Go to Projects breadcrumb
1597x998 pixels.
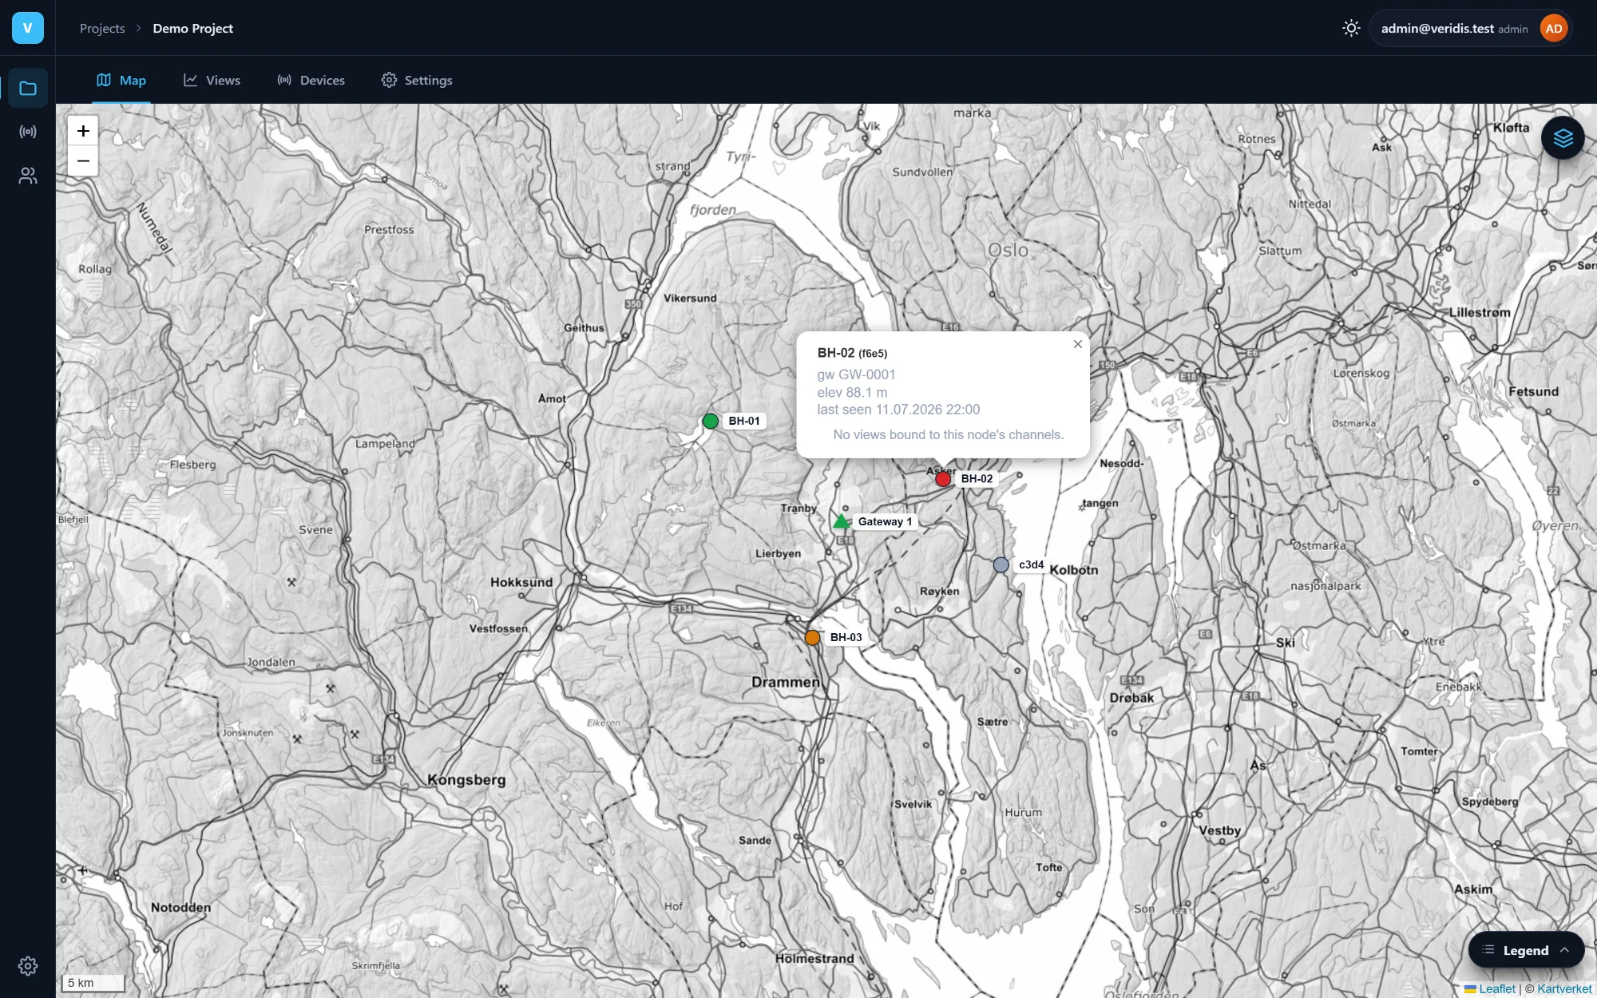tap(102, 28)
